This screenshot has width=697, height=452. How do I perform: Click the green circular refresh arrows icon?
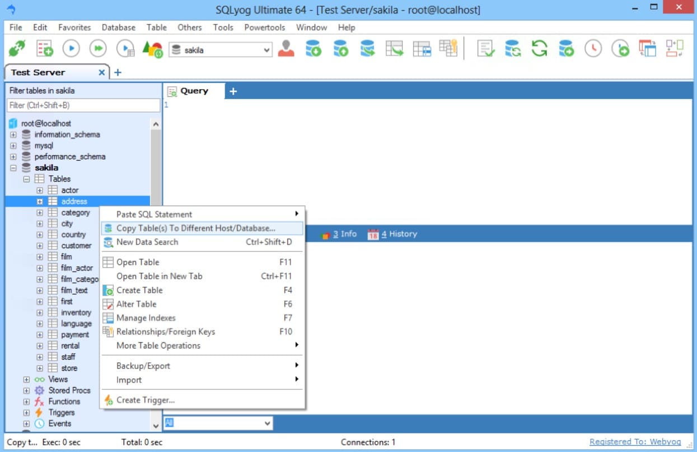click(539, 49)
